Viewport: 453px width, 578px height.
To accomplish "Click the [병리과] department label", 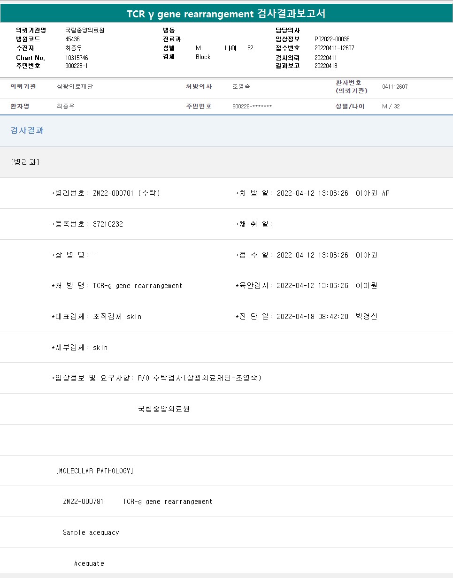I will pyautogui.click(x=25, y=162).
